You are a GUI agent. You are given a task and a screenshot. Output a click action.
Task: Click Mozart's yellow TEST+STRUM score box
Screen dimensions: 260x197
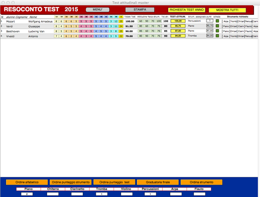(x=178, y=21)
